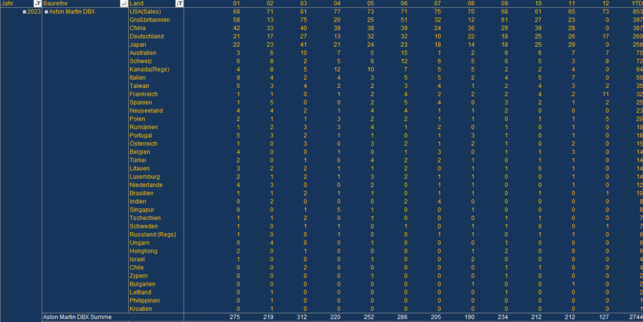Select the Italien row label
Image resolution: width=643 pixels, height=322 pixels.
[x=138, y=77]
